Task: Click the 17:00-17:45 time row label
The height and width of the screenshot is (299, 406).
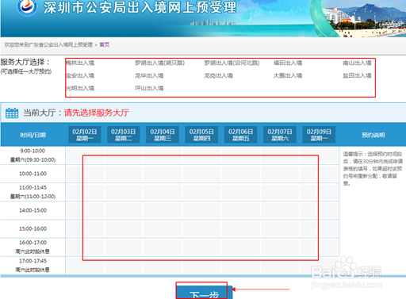Action: click(x=33, y=261)
